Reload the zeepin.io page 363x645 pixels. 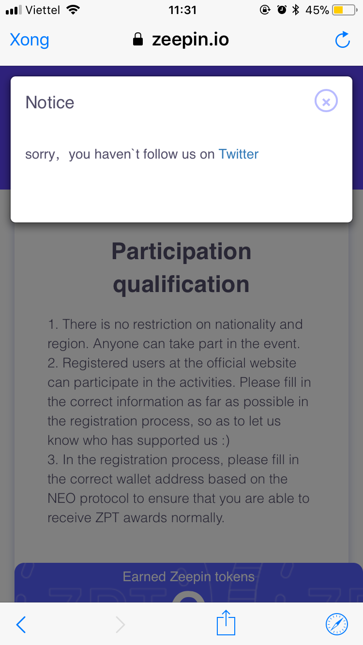pyautogui.click(x=342, y=40)
